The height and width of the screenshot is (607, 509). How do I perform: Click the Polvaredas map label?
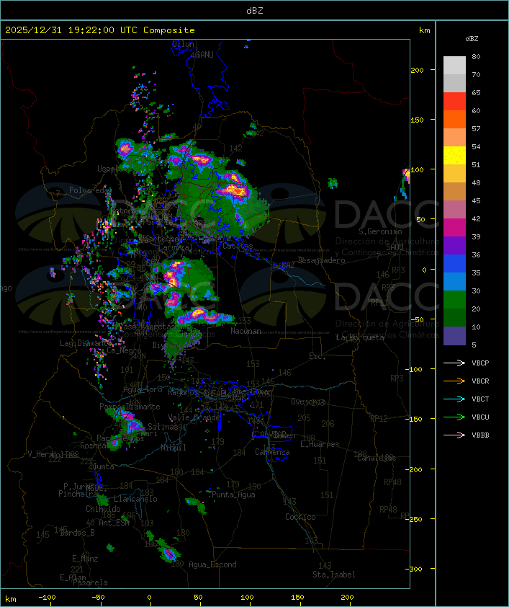click(x=90, y=190)
